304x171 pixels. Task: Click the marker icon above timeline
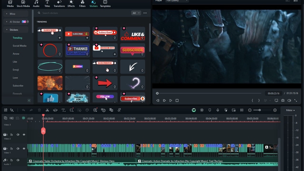click(x=210, y=110)
